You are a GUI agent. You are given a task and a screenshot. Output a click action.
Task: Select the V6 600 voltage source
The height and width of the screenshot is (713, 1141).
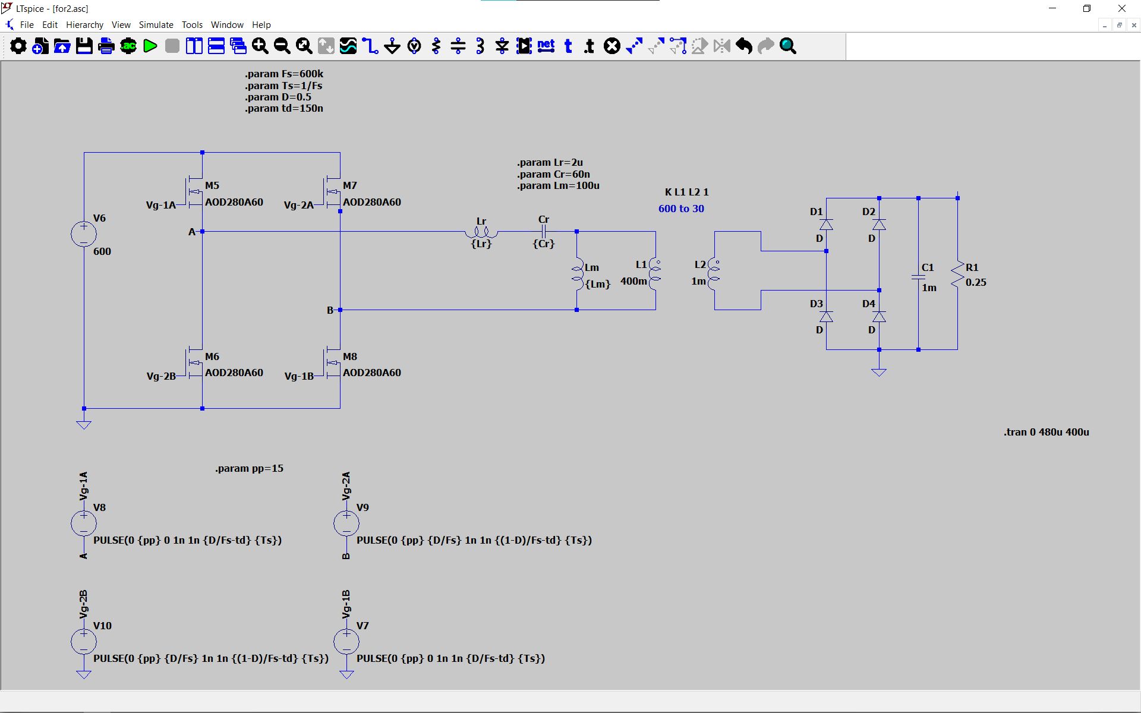pyautogui.click(x=84, y=234)
